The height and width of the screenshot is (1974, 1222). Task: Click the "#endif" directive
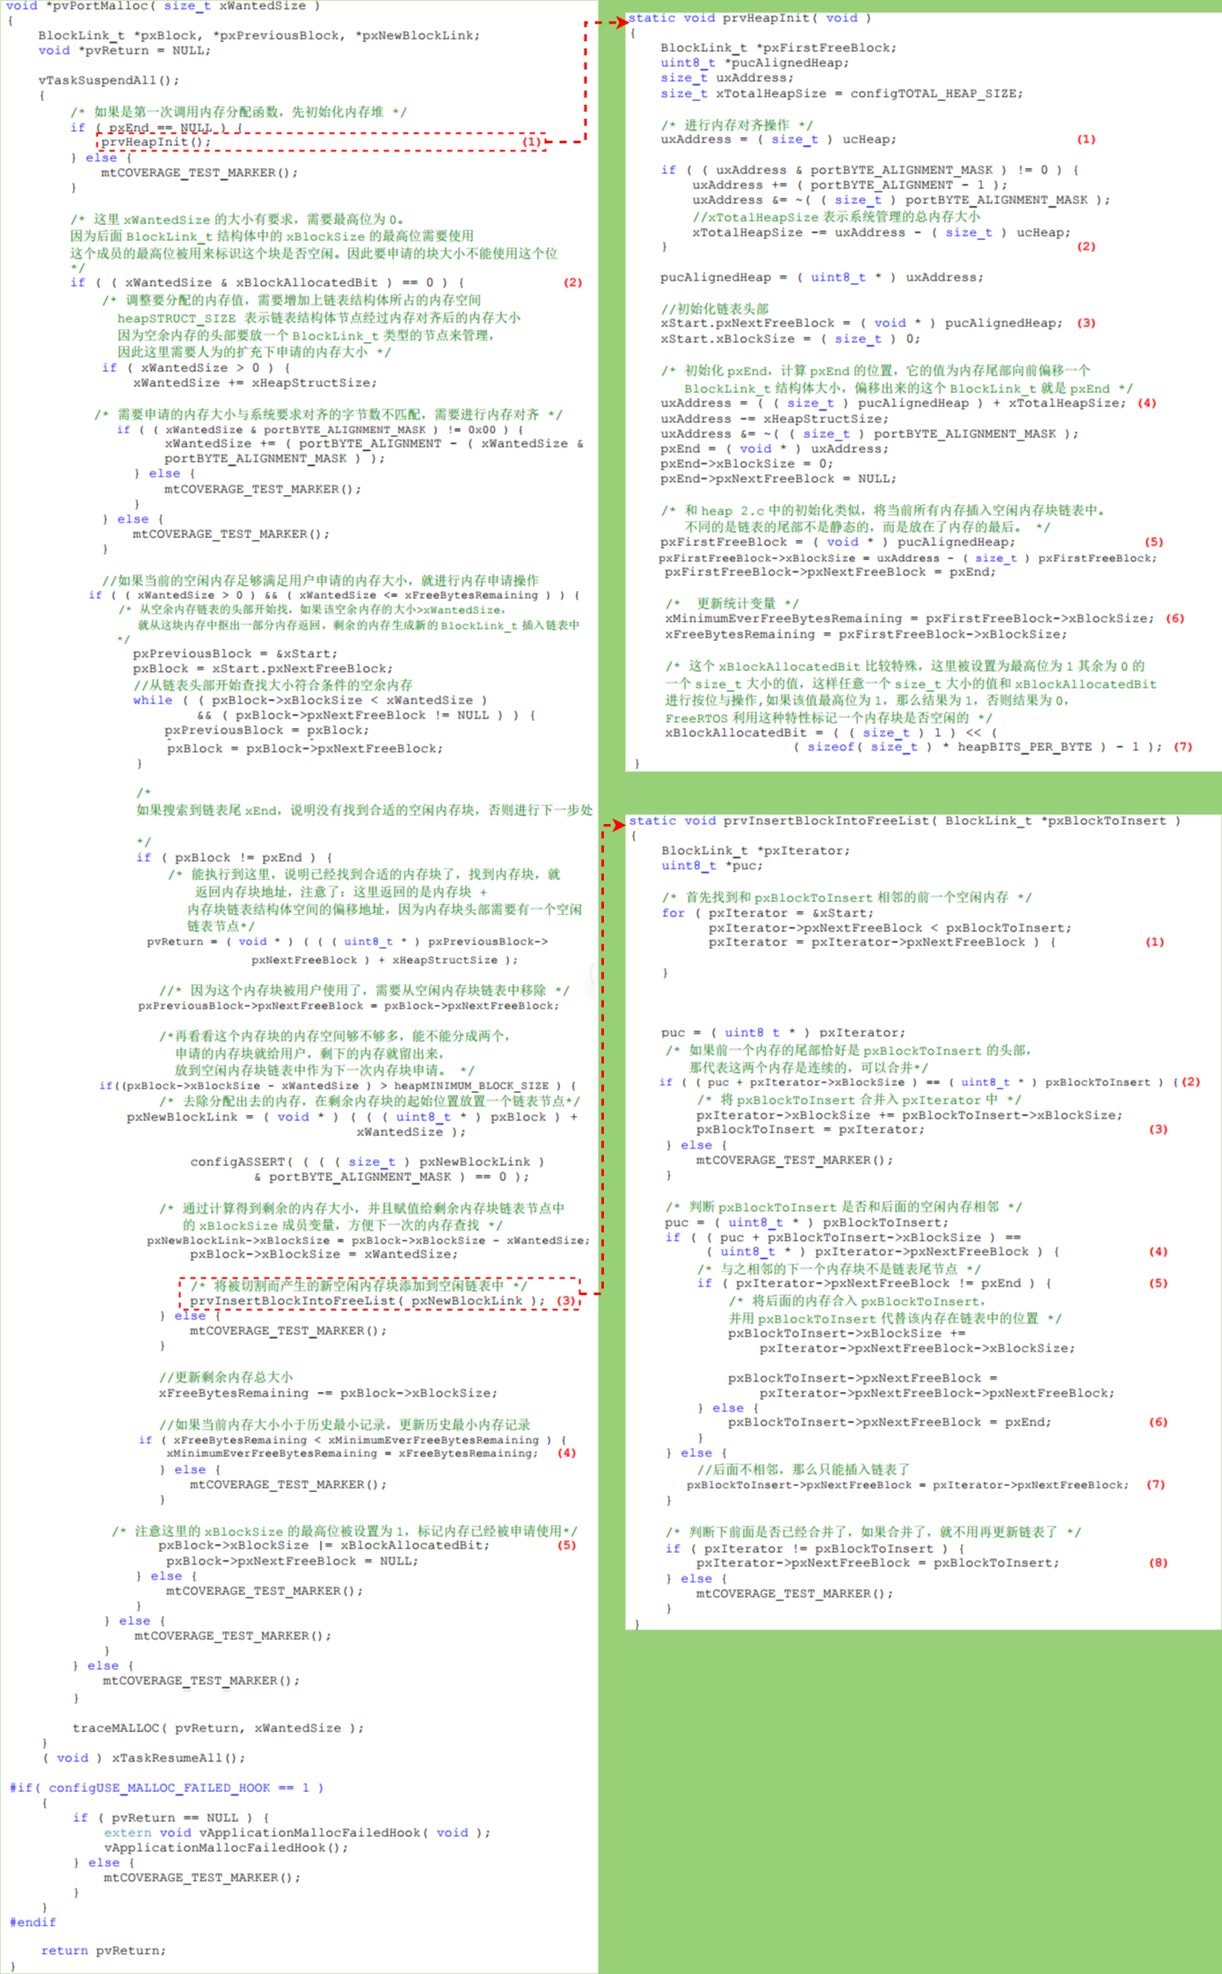[x=33, y=1923]
